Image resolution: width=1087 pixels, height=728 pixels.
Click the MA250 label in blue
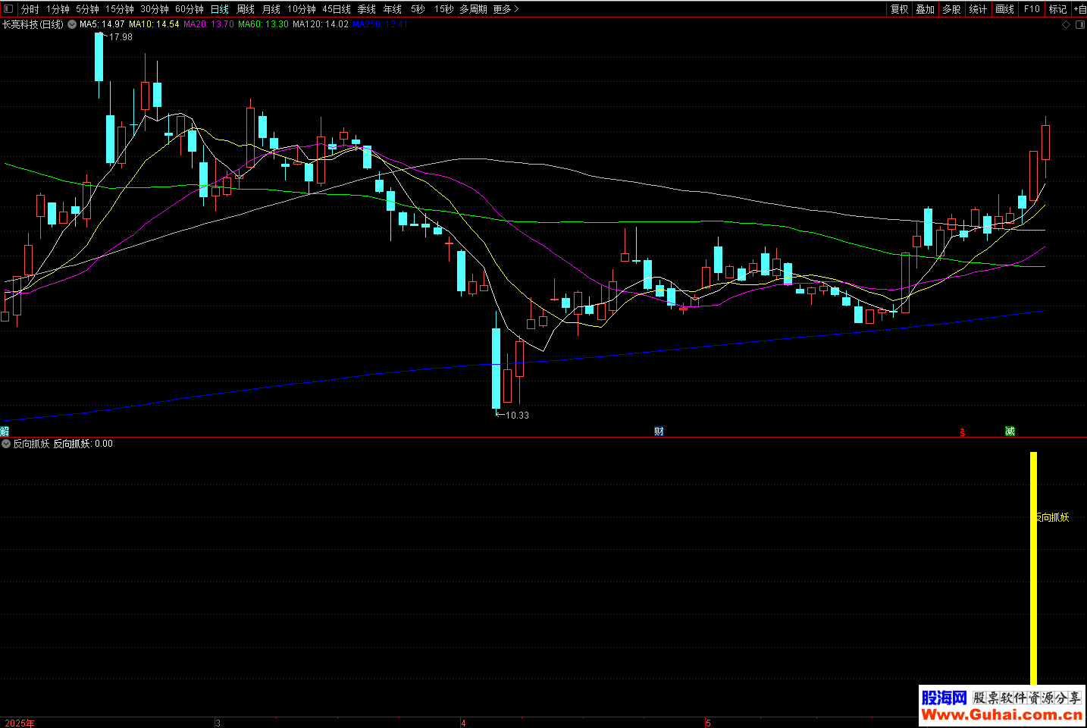tap(380, 24)
